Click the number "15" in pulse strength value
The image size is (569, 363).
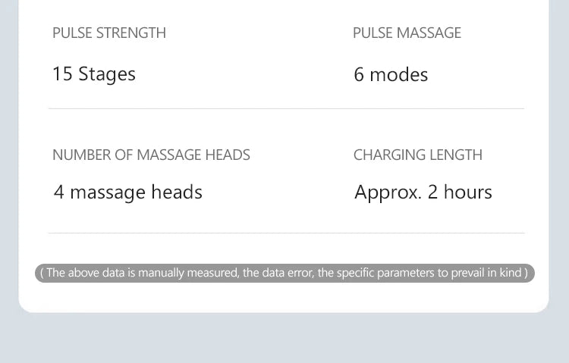pos(62,74)
